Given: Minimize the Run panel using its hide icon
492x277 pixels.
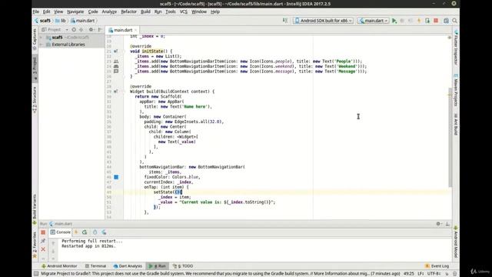Looking at the screenshot, I should click(447, 224).
